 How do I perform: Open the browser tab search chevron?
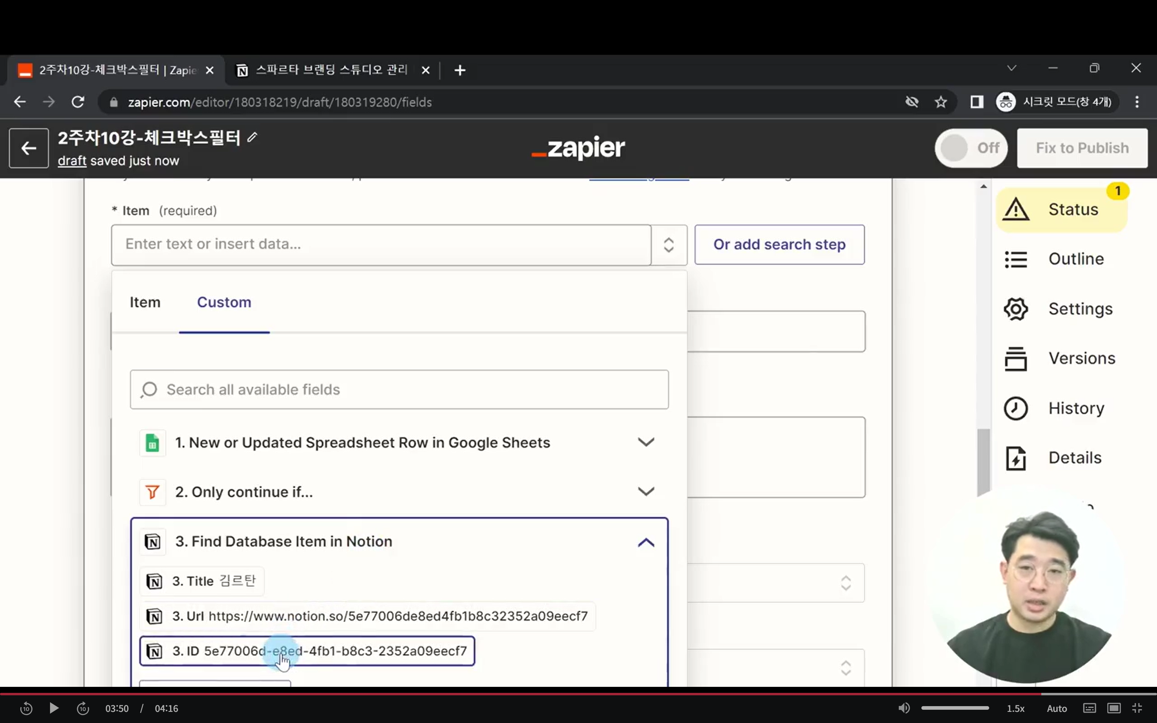pos(1012,68)
